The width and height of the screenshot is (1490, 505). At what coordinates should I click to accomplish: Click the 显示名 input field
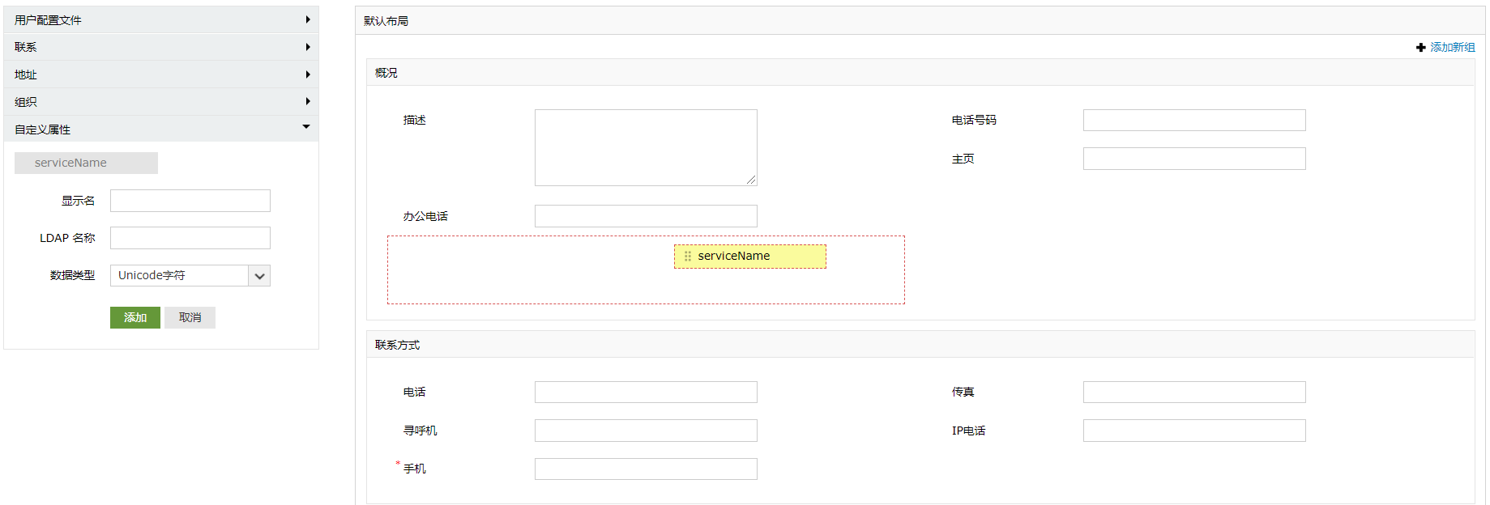pyautogui.click(x=190, y=201)
